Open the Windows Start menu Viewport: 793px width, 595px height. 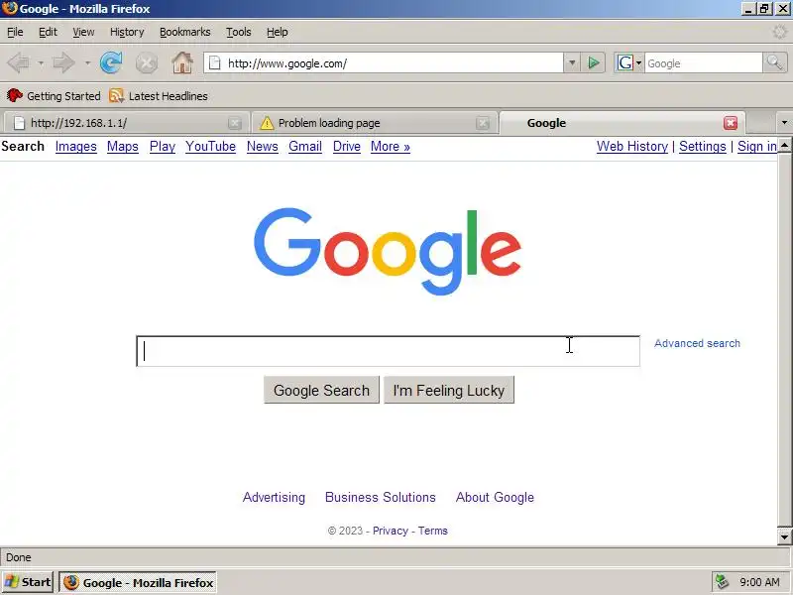pyautogui.click(x=28, y=582)
